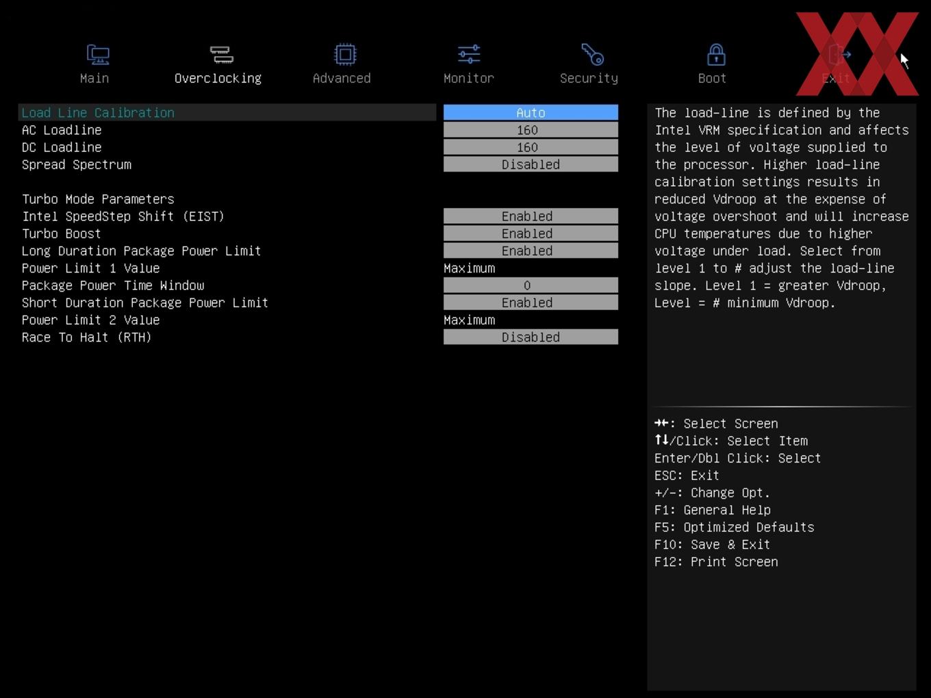The image size is (931, 698).
Task: Click the Advanced CPU chip icon
Action: [345, 54]
